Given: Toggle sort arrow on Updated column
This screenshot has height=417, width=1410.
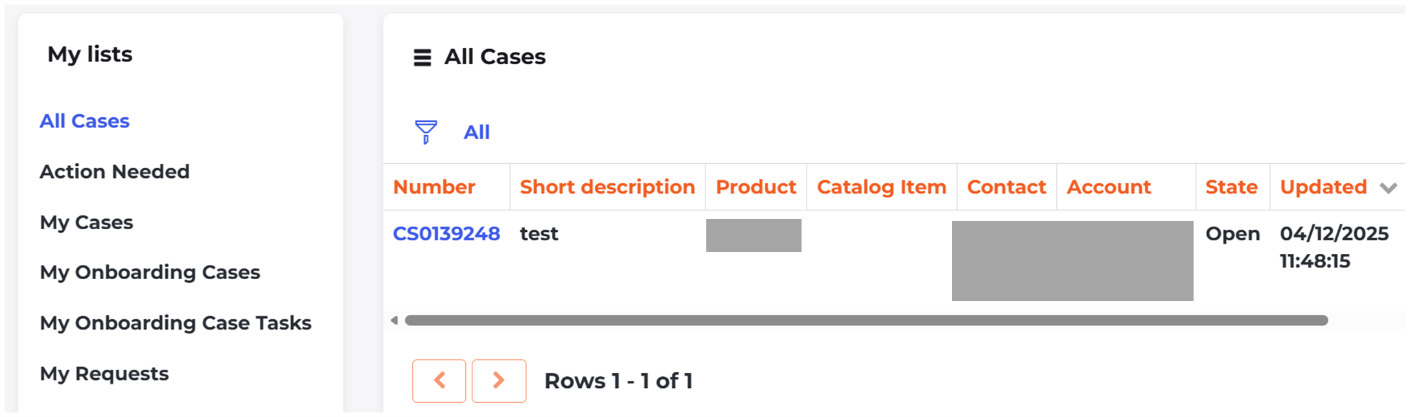Looking at the screenshot, I should click(1388, 188).
